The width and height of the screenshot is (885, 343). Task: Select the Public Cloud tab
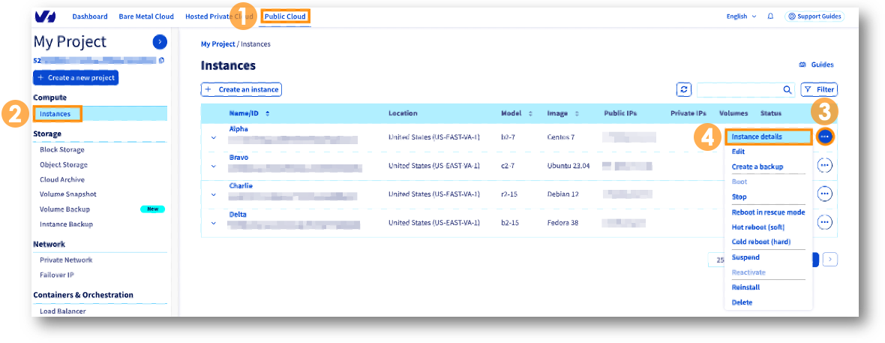tap(285, 17)
